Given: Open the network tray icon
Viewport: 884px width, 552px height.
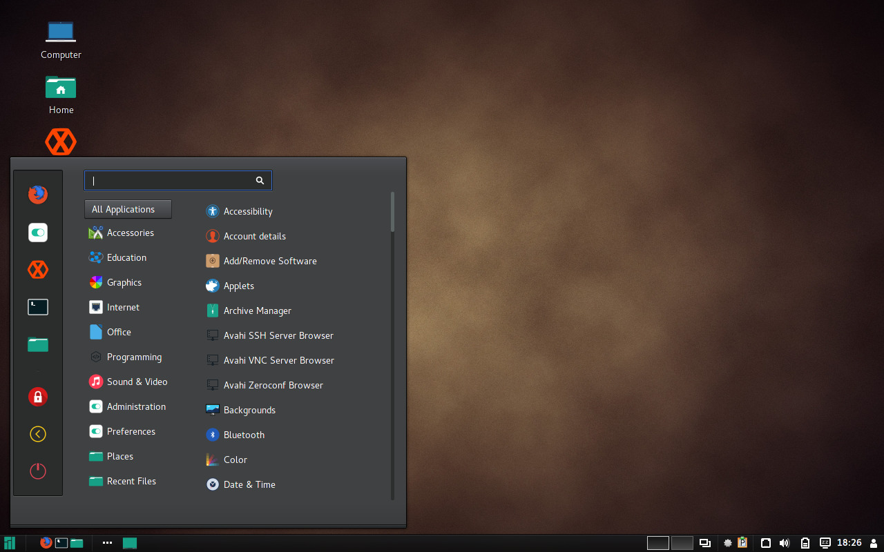Looking at the screenshot, I should (x=765, y=543).
